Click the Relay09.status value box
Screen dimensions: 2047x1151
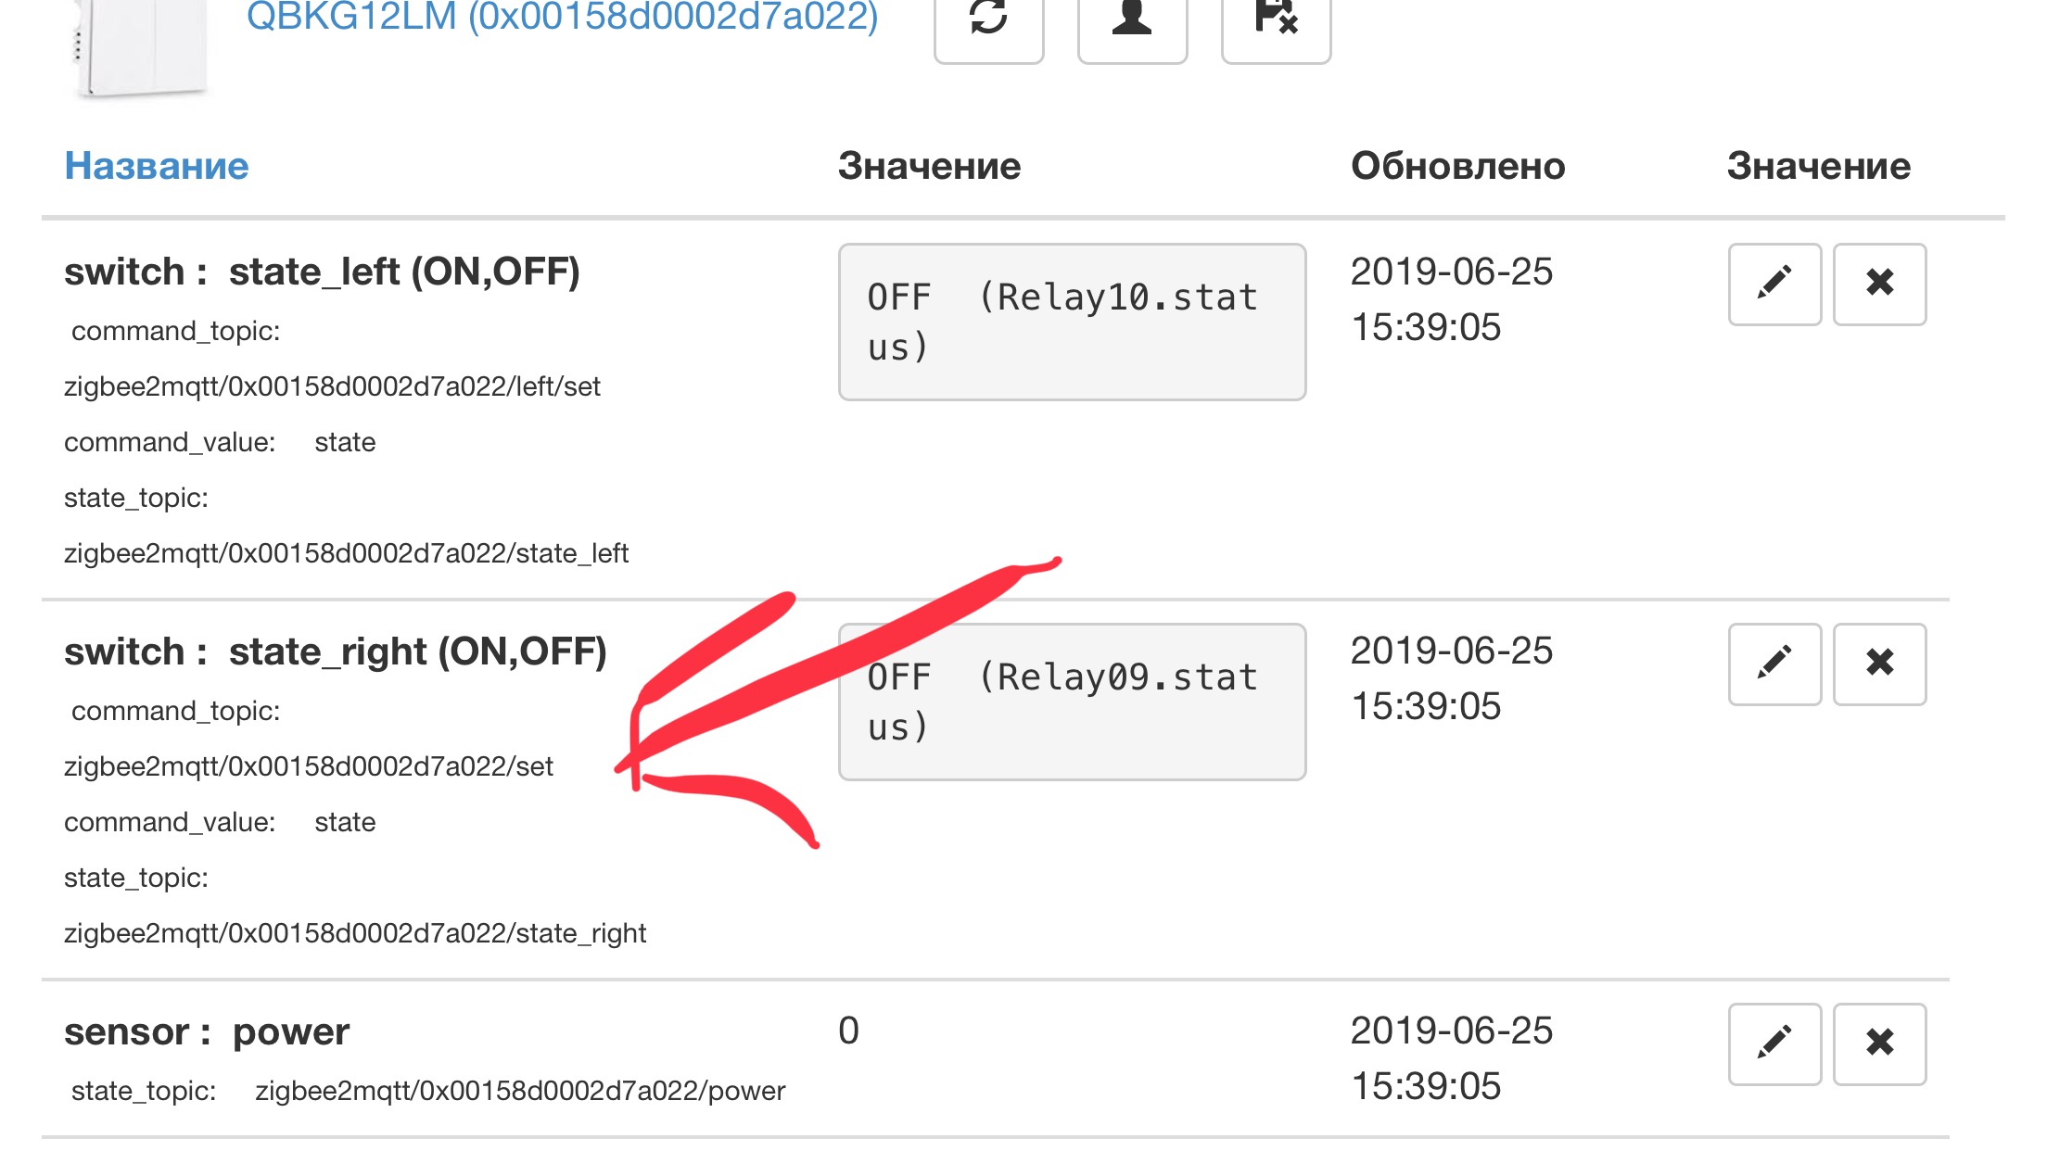click(1072, 702)
